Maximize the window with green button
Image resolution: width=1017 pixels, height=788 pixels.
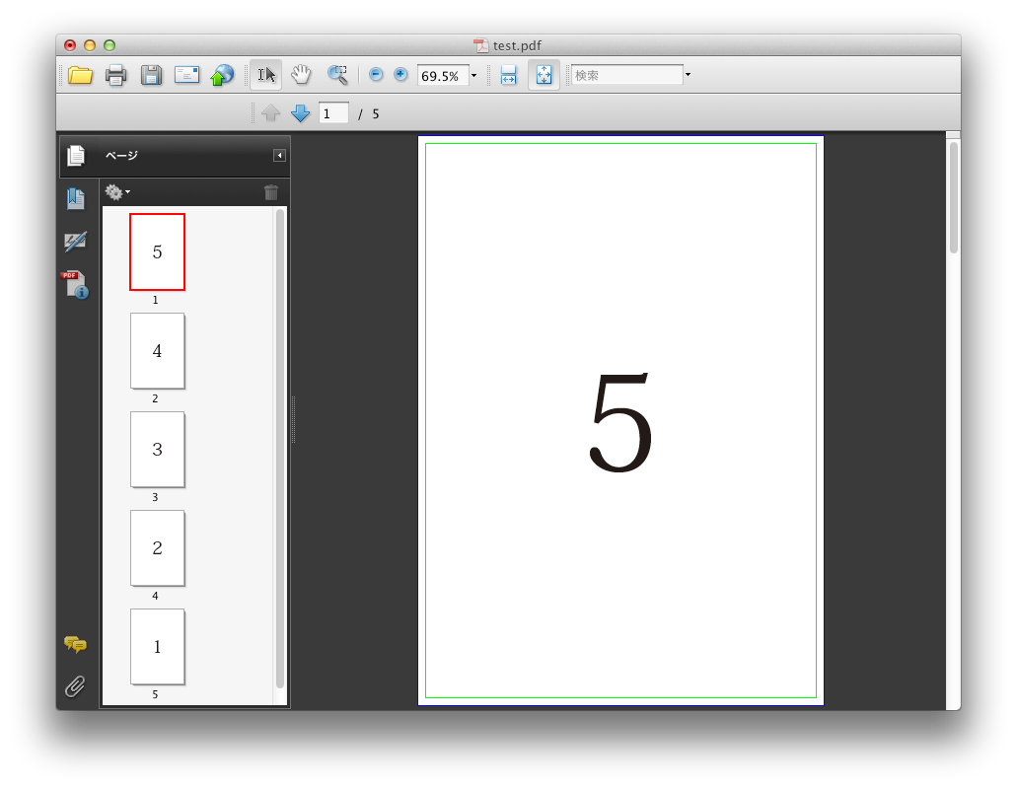coord(109,45)
